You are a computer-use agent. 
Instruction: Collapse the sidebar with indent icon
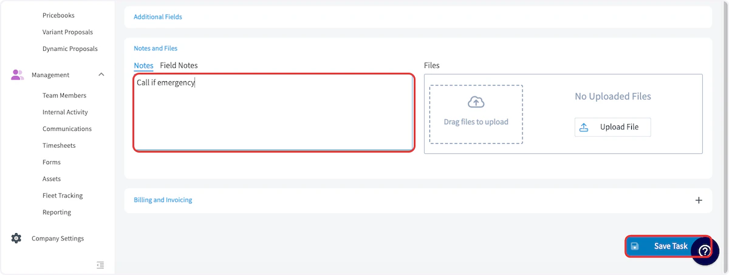click(x=100, y=265)
